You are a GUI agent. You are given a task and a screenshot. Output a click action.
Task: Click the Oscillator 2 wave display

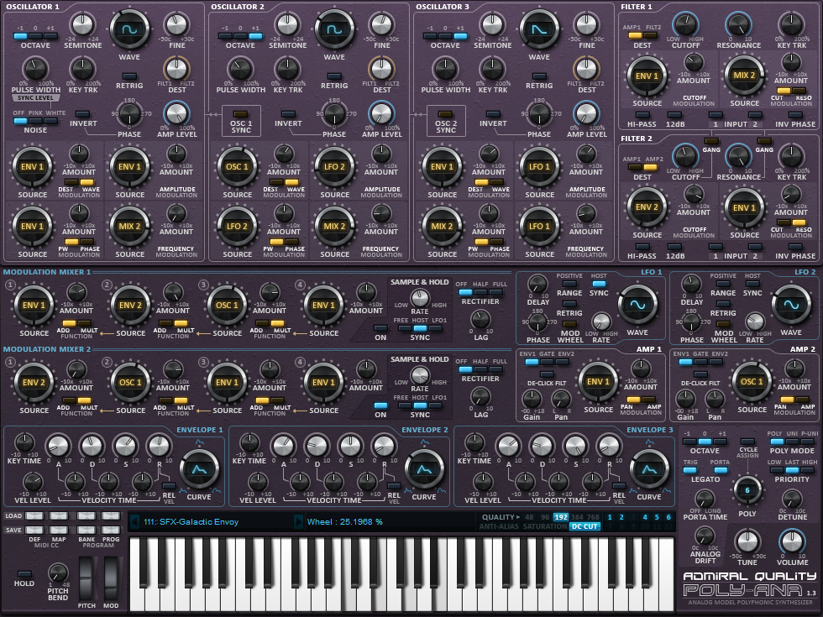click(334, 29)
